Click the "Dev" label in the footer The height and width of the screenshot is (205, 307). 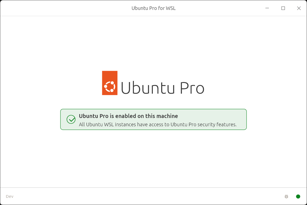[x=10, y=196]
